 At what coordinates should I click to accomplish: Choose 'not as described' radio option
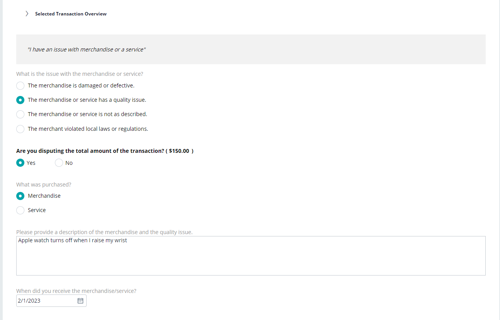click(x=20, y=114)
